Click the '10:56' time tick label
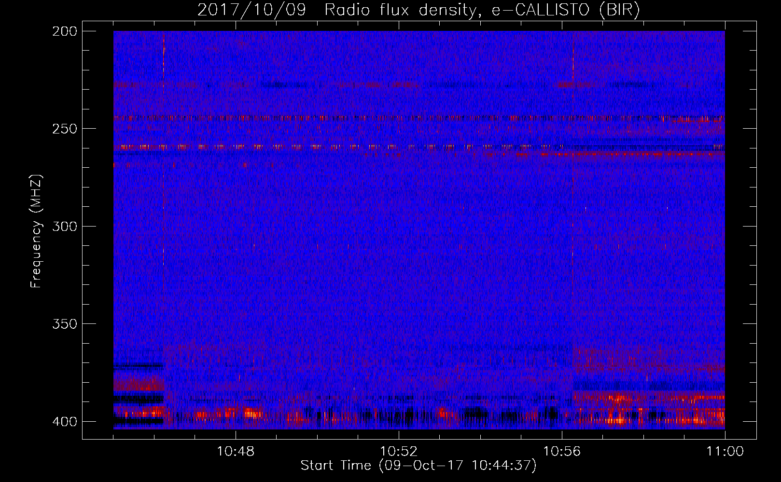781x482 pixels. pyautogui.click(x=562, y=452)
